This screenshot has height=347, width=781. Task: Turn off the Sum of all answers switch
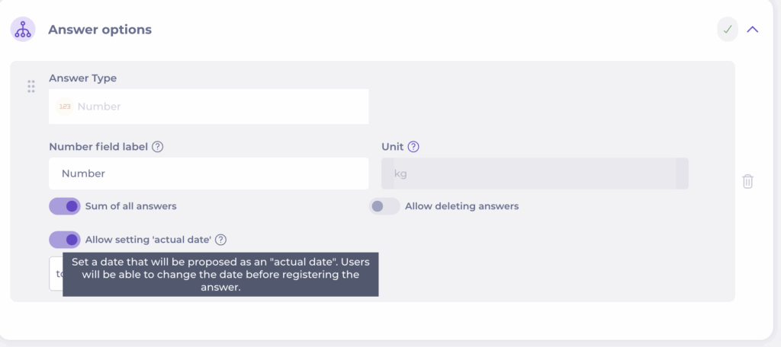tap(65, 206)
